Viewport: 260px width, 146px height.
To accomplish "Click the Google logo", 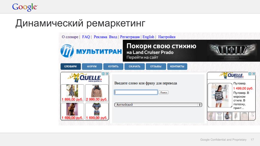I will [25, 7].
